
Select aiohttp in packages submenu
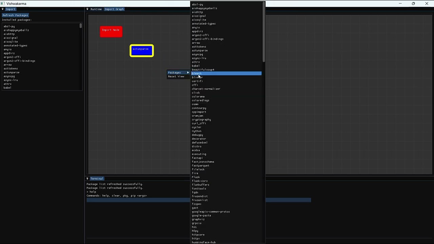point(226,12)
